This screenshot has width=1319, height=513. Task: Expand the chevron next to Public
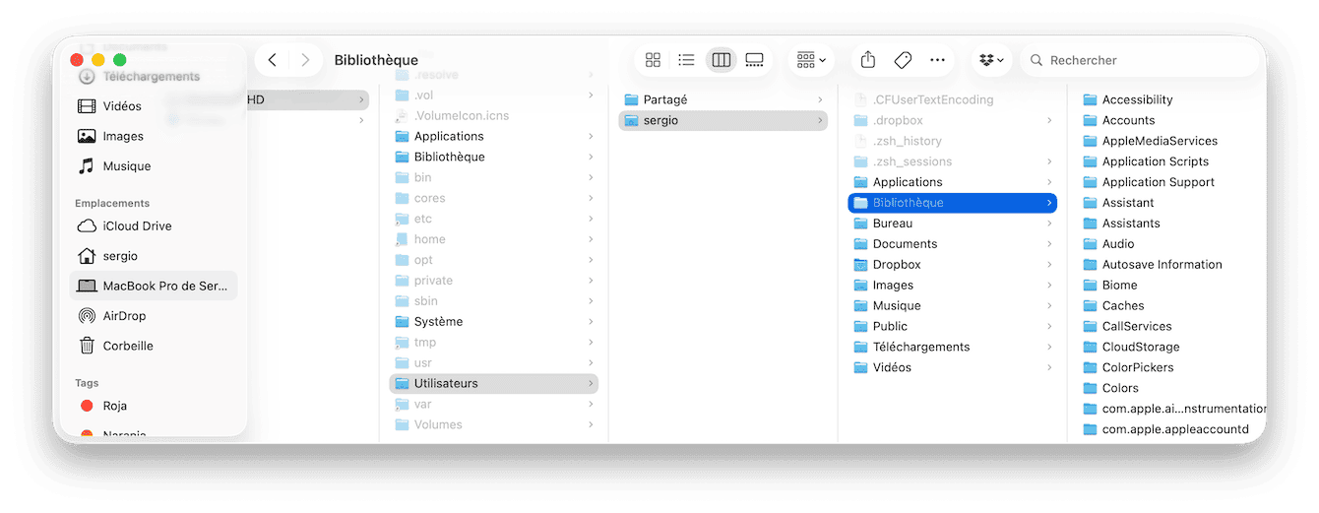pyautogui.click(x=1050, y=326)
